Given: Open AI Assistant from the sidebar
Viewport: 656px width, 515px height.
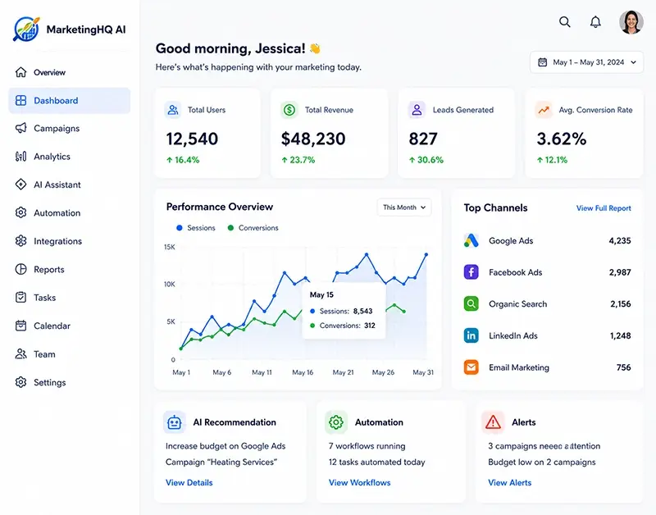Looking at the screenshot, I should pos(57,185).
